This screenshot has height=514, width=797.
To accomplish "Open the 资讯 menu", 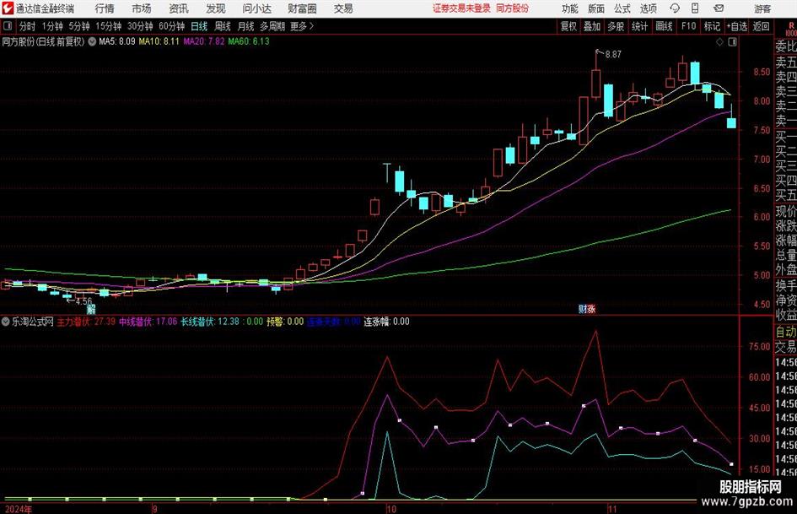I will [179, 8].
